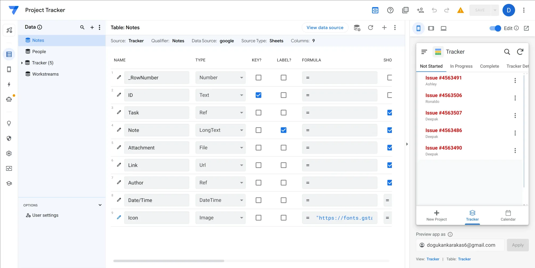Check the KEY checkbox for Task row
Screen dimensions: 535x268
pyautogui.click(x=258, y=113)
